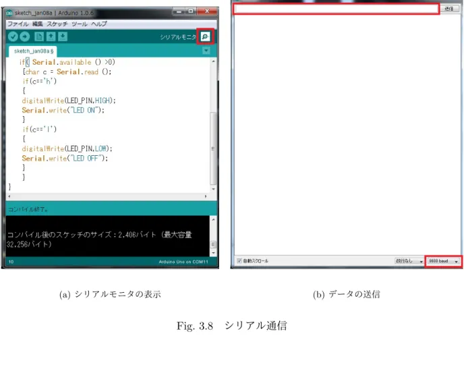464x369 pixels.
Task: Click the line 'char c = Serial.read ();'
Action: point(67,72)
